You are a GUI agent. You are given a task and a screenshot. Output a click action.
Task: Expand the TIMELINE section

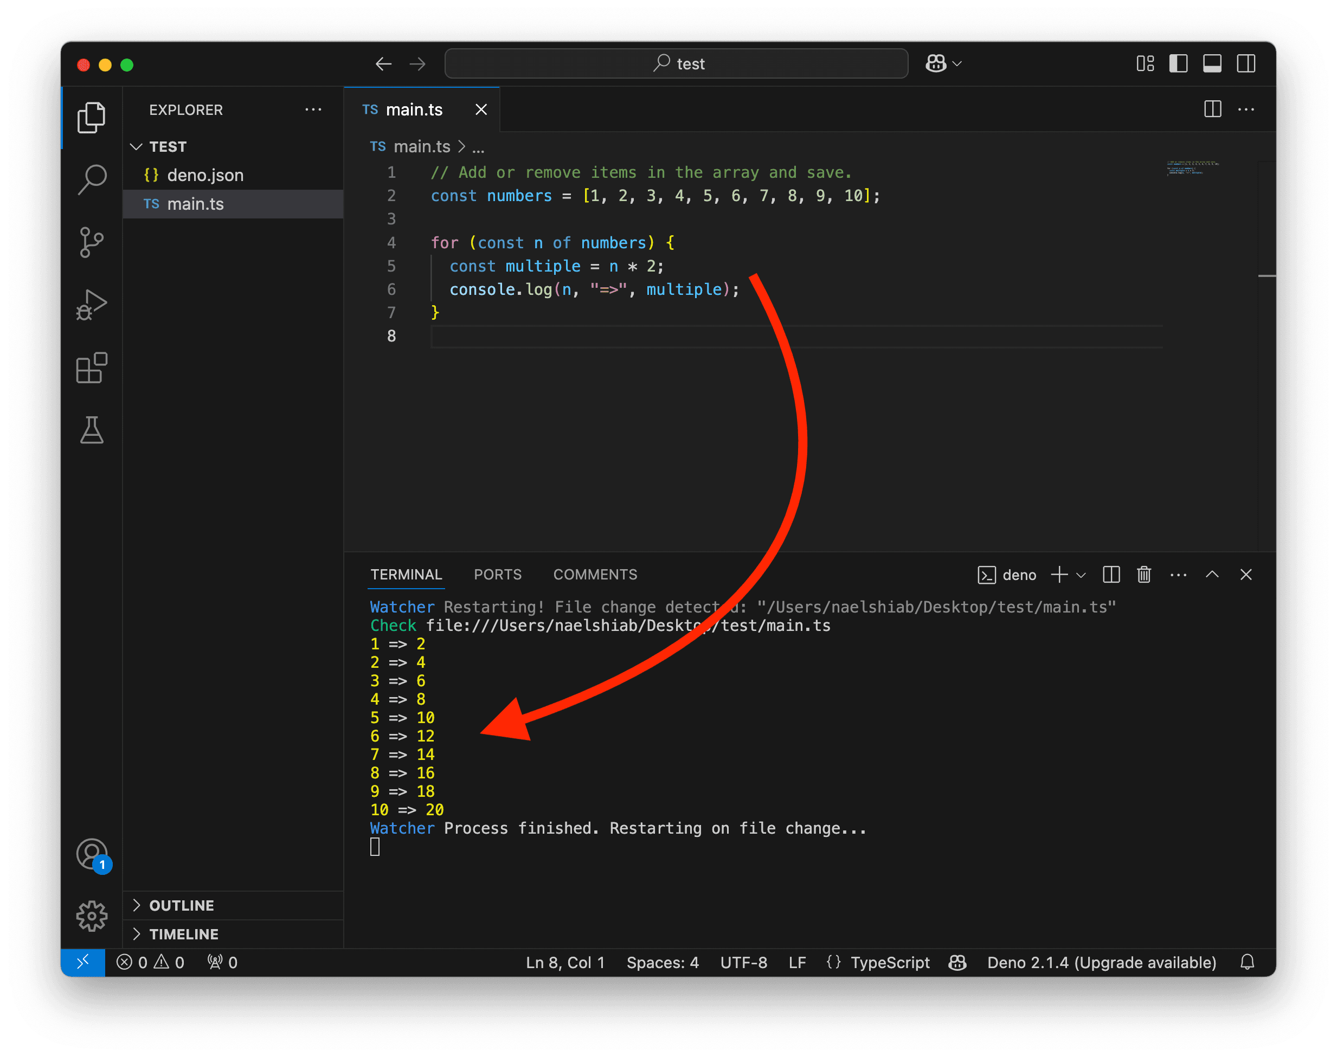233,933
